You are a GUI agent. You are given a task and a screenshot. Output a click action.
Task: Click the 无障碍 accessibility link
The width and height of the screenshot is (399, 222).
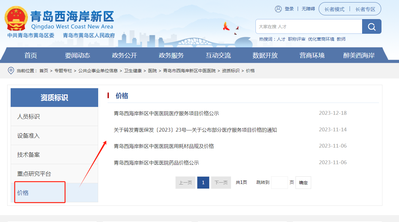click(x=308, y=9)
